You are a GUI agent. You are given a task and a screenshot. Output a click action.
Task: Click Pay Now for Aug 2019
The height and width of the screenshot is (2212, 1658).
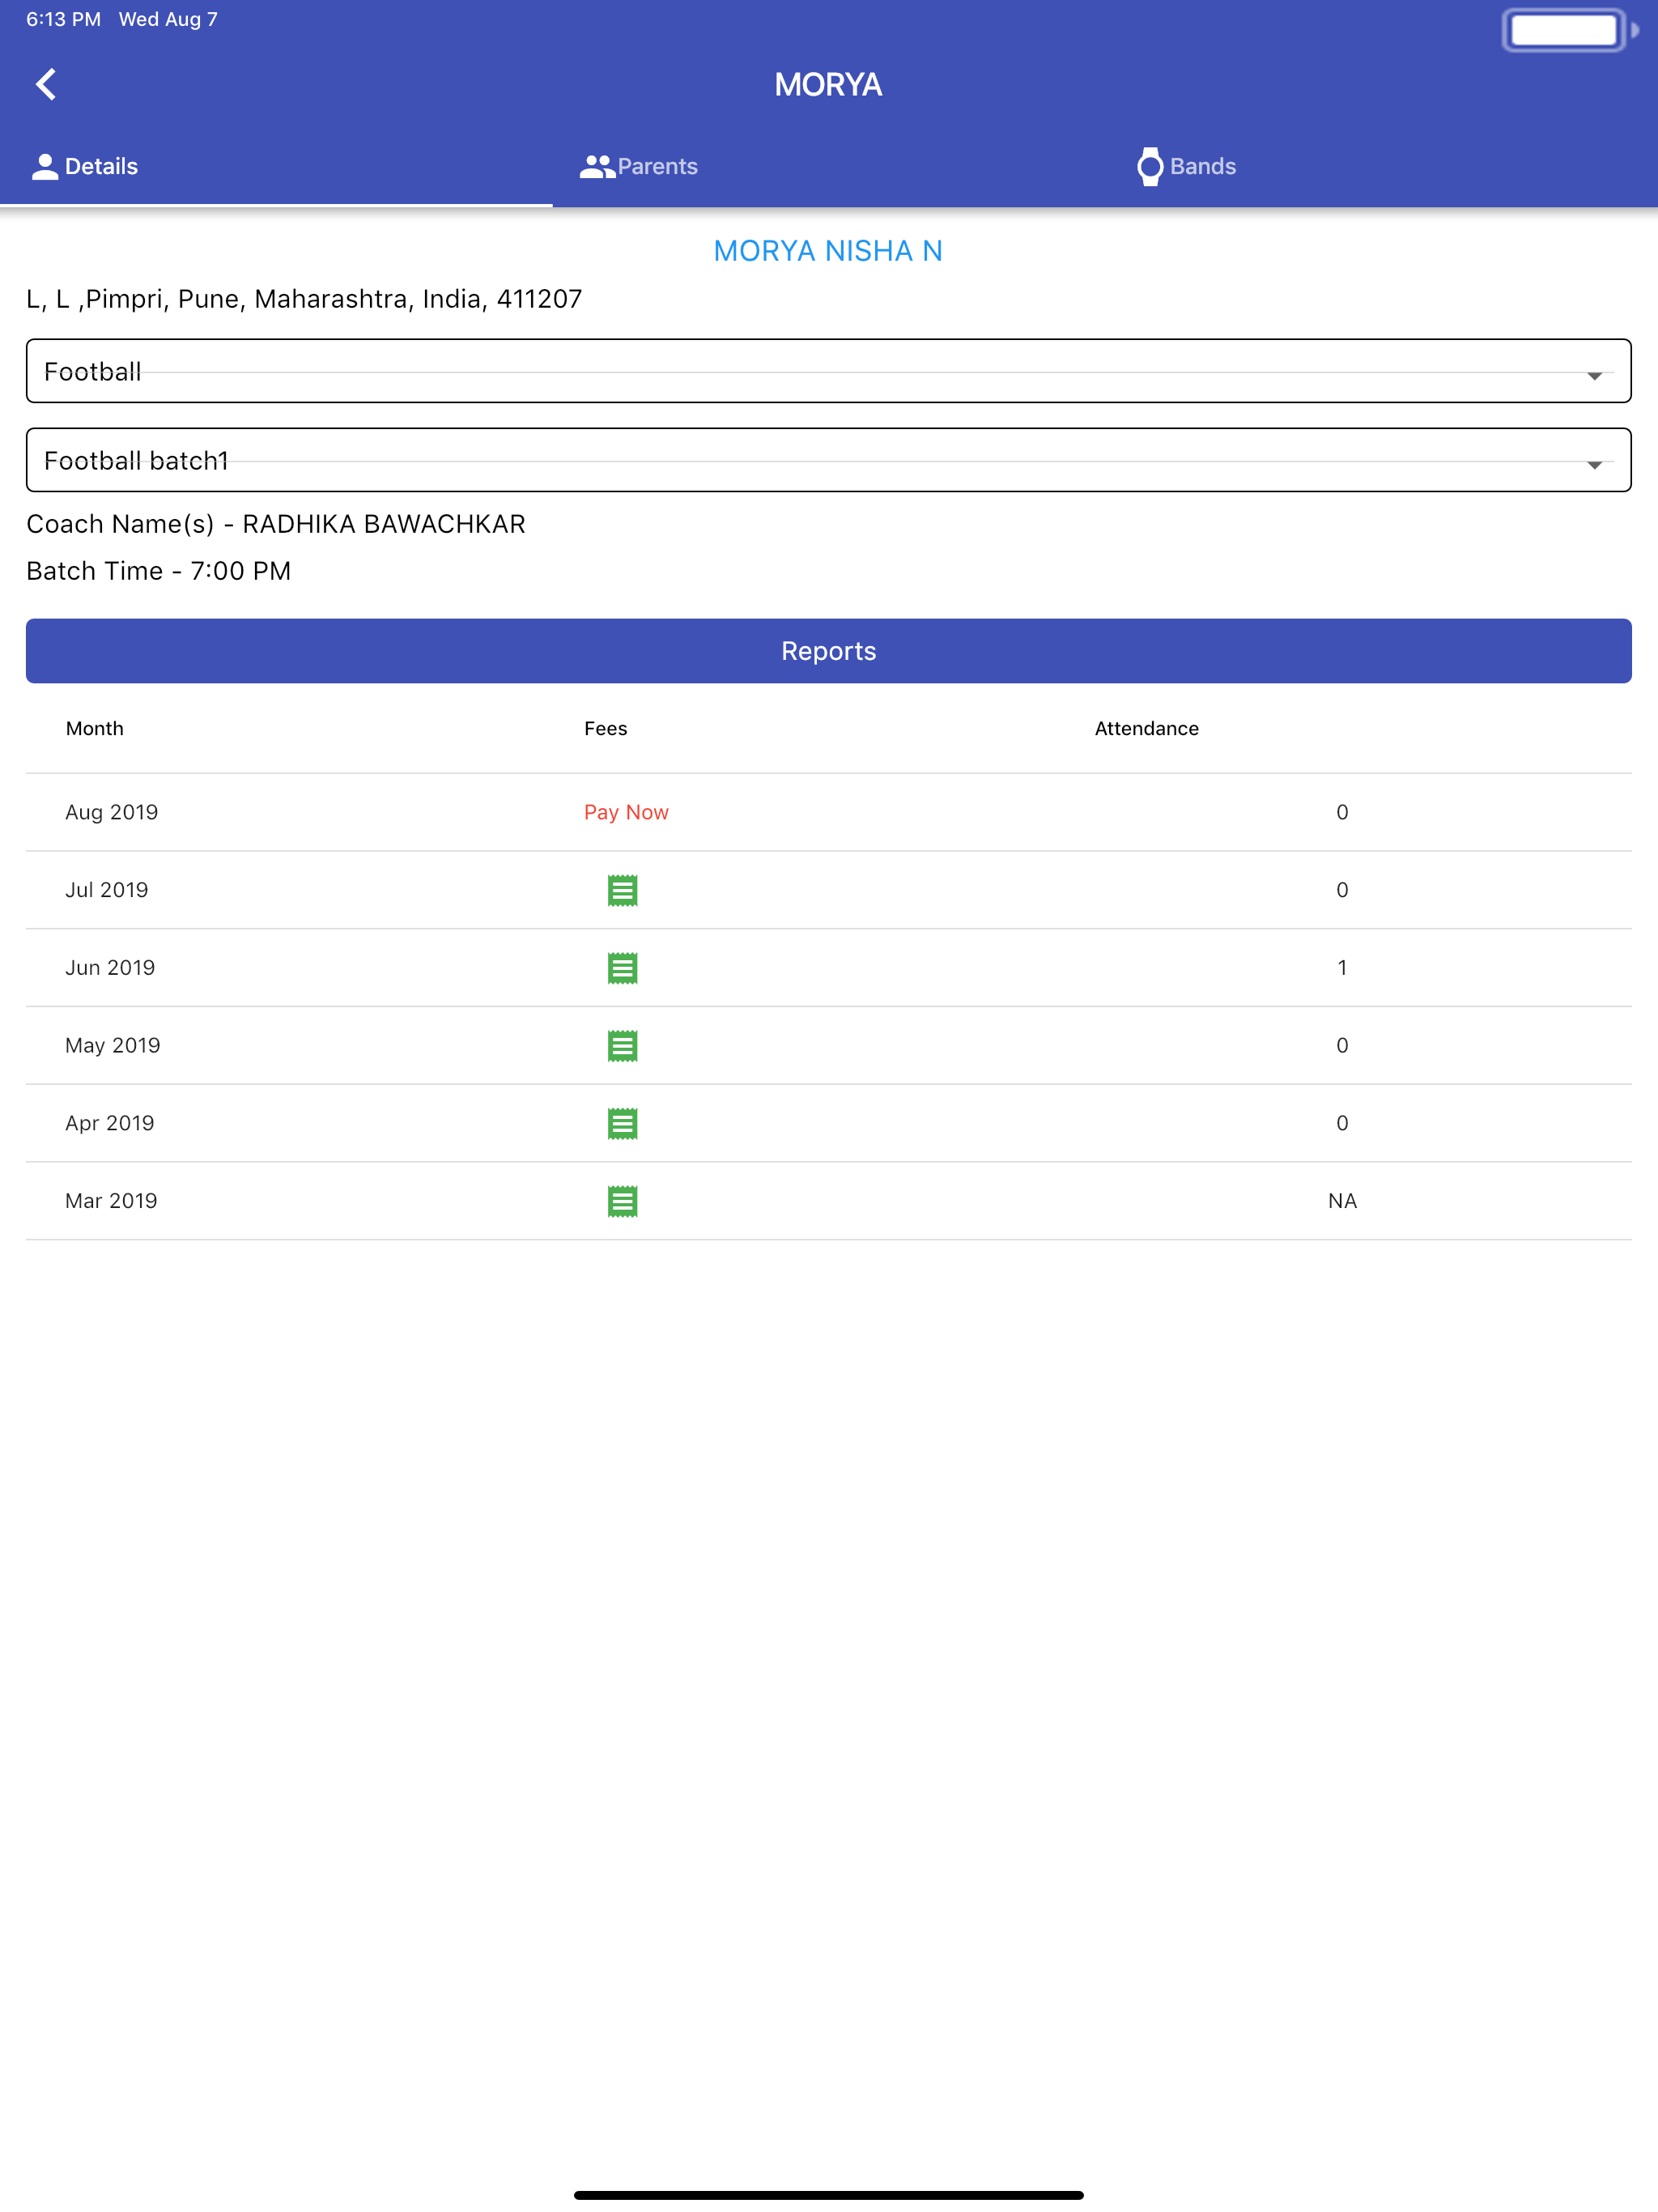626,812
